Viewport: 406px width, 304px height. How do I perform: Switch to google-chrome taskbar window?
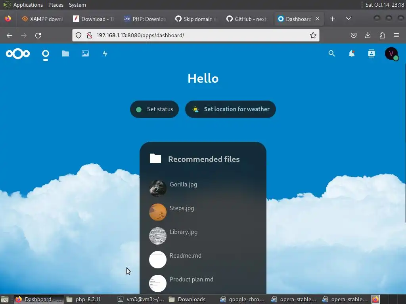pos(243,299)
